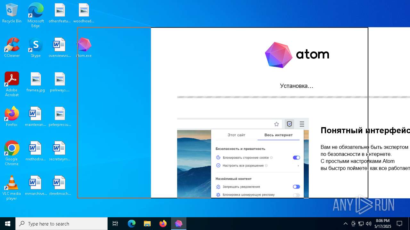Select the framea.jpg image file

(x=36, y=82)
